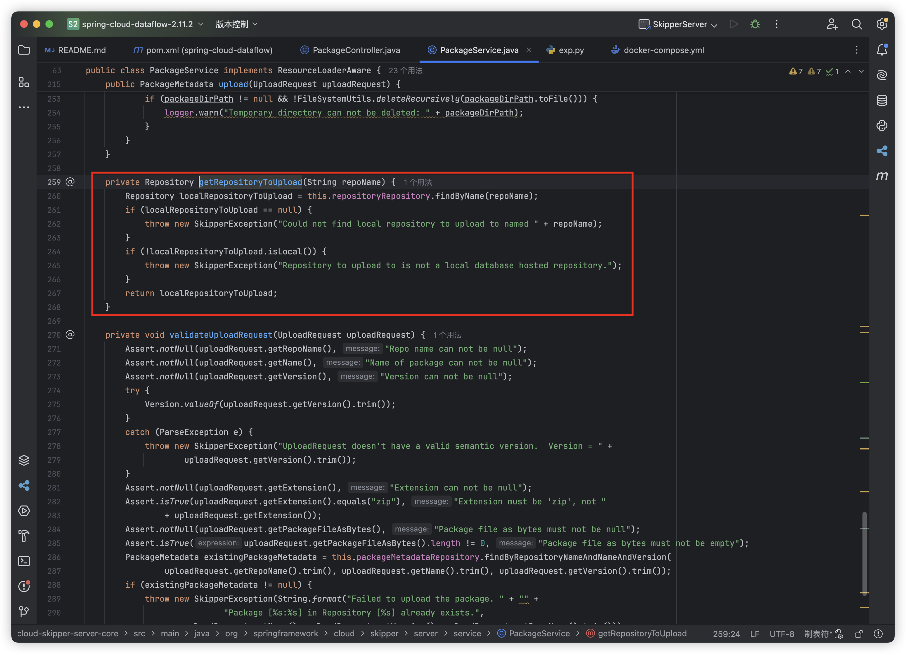Open more run actions menu

[x=777, y=24]
